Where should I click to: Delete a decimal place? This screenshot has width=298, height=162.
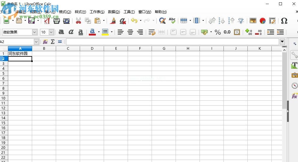(x=258, y=32)
